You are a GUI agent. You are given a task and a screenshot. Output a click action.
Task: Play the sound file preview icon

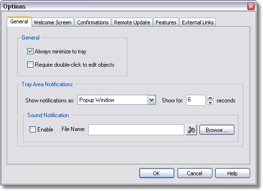coord(191,130)
